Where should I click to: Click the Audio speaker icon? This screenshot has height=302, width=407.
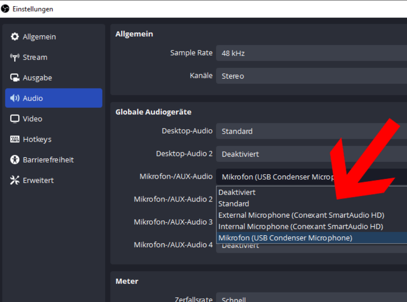(15, 98)
